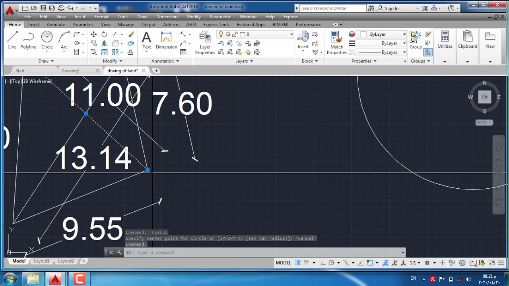509x286 pixels.
Task: Click the Move tool in Modify panel
Action: 93,35
